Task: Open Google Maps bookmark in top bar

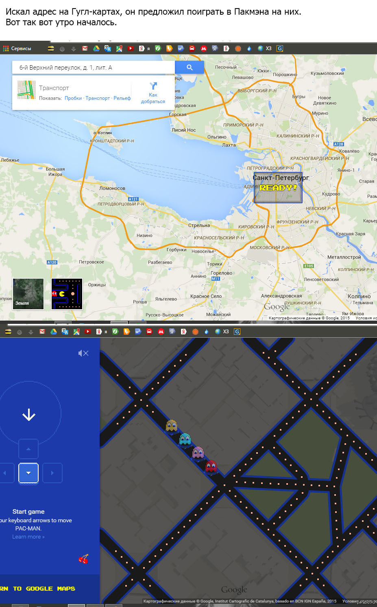Action: point(119,48)
